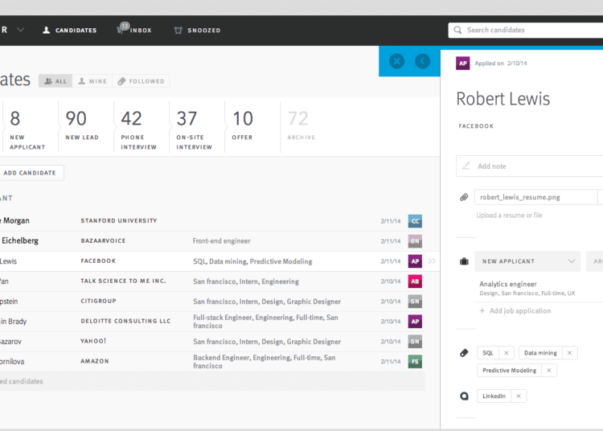Viewport: 603px width, 431px height.
Task: Open the Snoozed section
Action: click(197, 31)
